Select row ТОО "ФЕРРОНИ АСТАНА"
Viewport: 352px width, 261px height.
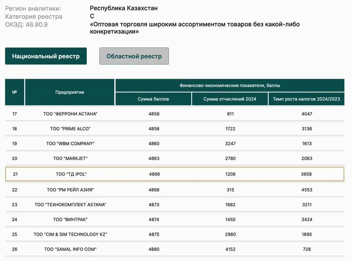coord(175,114)
